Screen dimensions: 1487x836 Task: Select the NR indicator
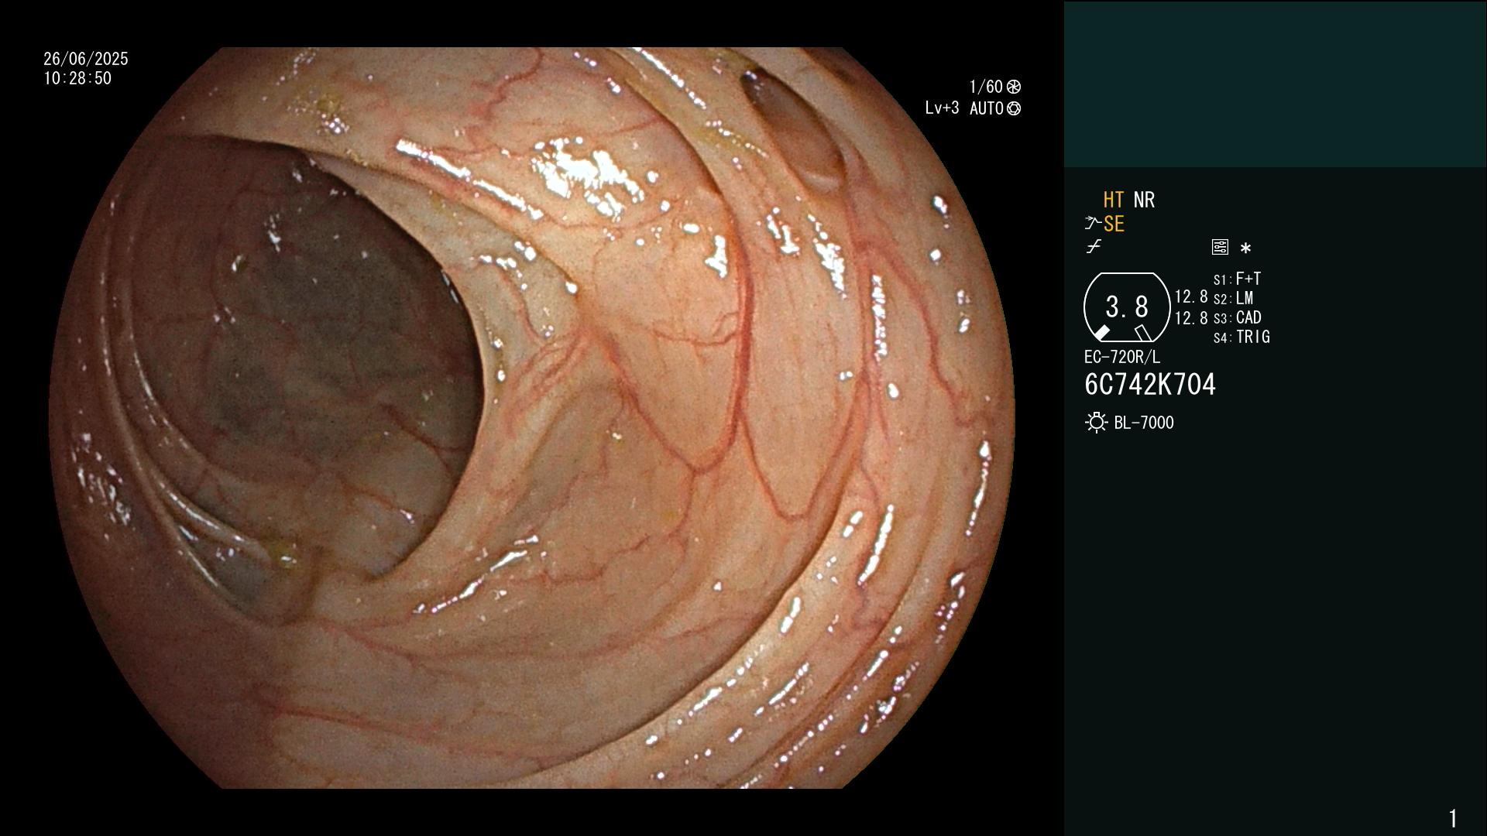coord(1144,200)
